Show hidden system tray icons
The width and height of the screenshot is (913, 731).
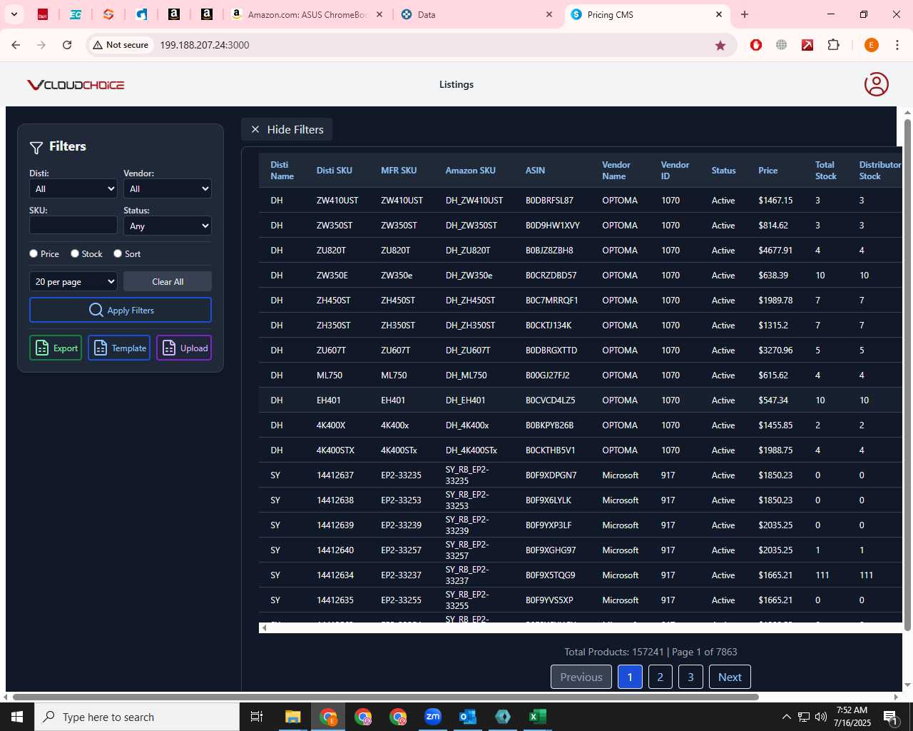[786, 717]
